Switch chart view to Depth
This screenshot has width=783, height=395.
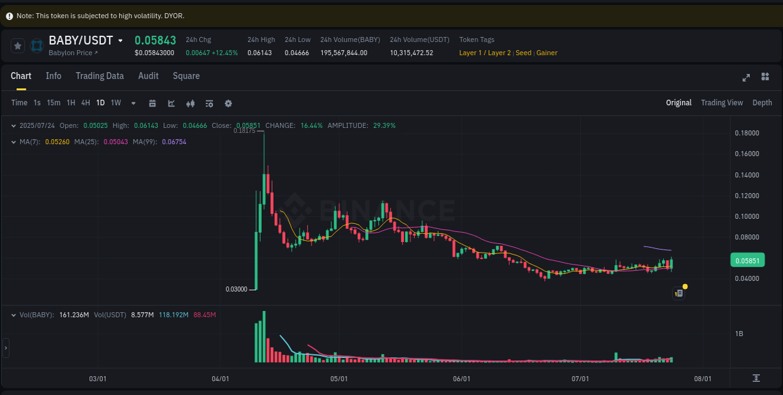click(x=762, y=102)
